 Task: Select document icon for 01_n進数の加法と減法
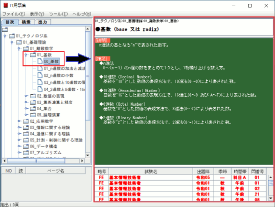(40, 68)
